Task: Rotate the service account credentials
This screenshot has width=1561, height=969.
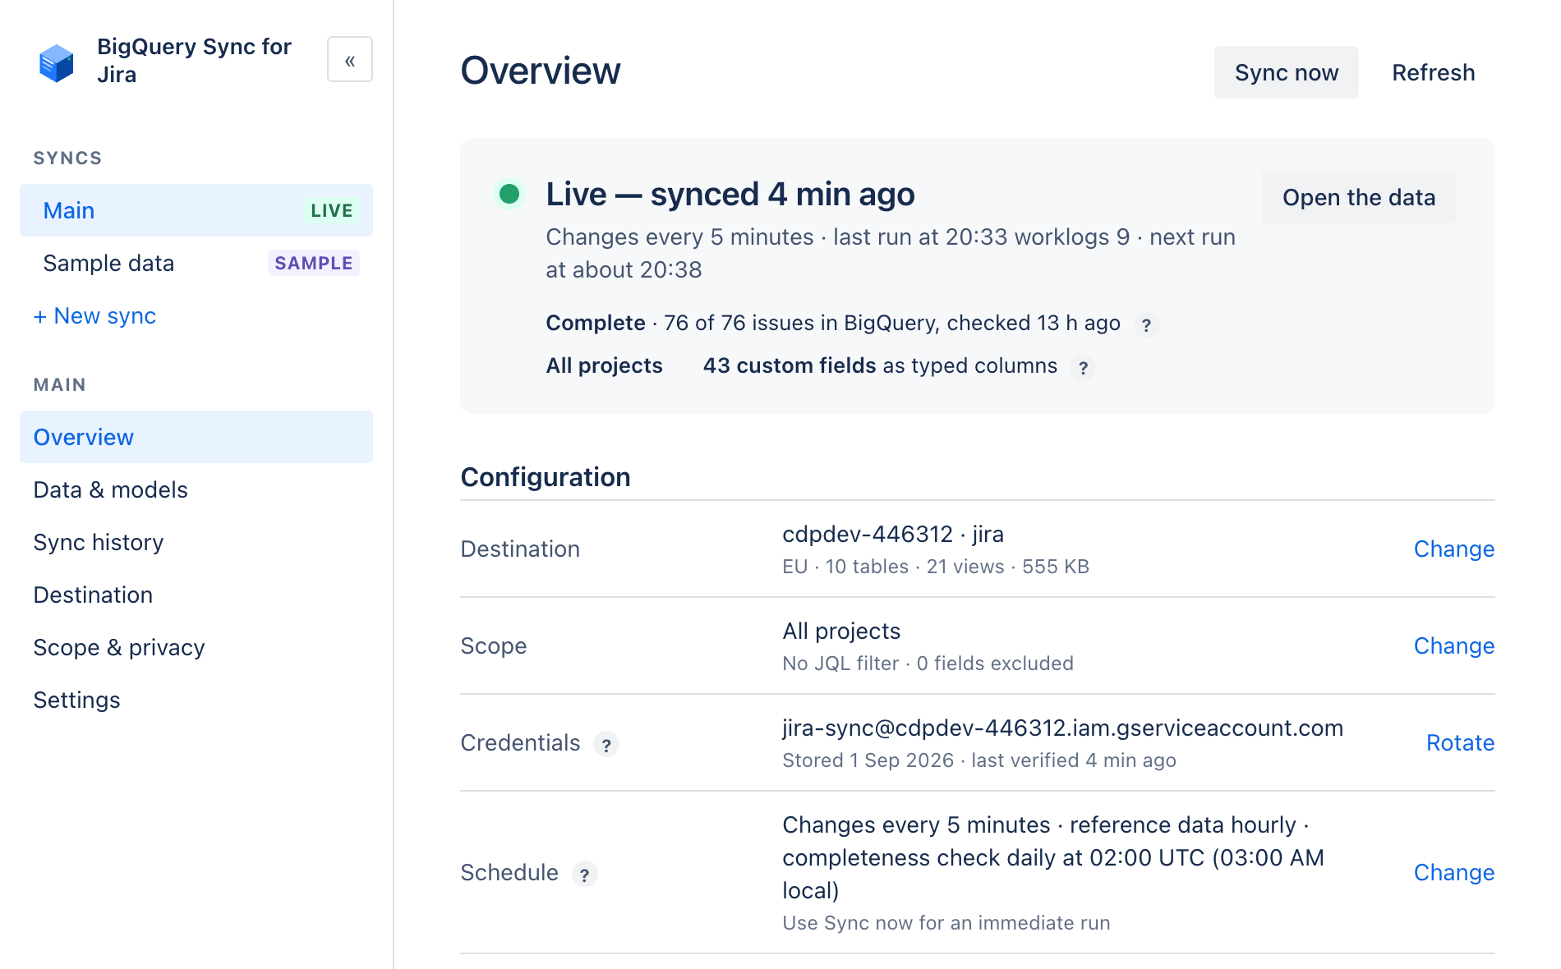Action: [x=1461, y=742]
